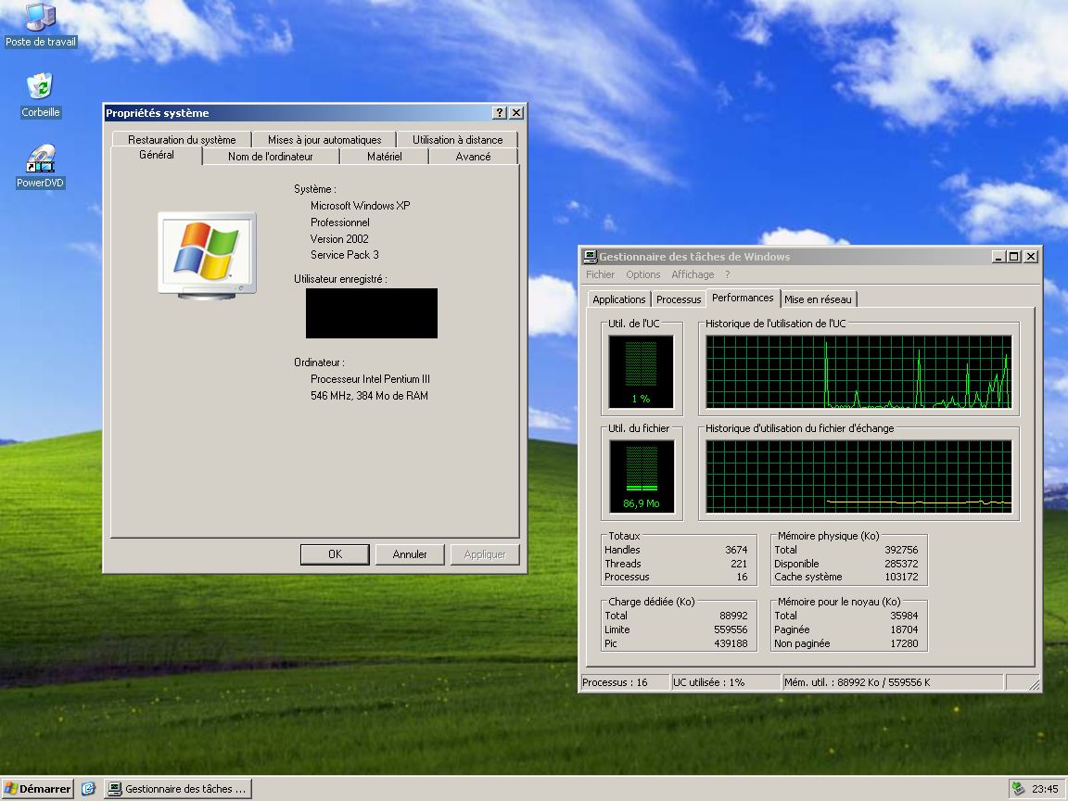Click the page file usage history graph
The image size is (1068, 801).
(x=858, y=477)
